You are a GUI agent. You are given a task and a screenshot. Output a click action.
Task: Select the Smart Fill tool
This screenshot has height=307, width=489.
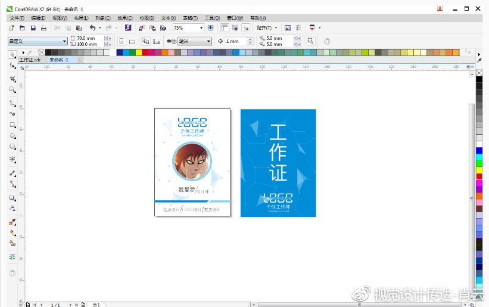click(x=12, y=243)
